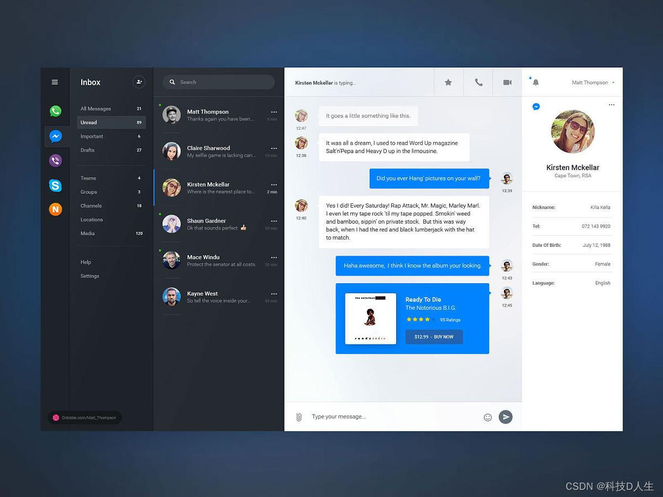
Task: Open options for the Kirsten Mckellar conversation
Action: tap(274, 185)
